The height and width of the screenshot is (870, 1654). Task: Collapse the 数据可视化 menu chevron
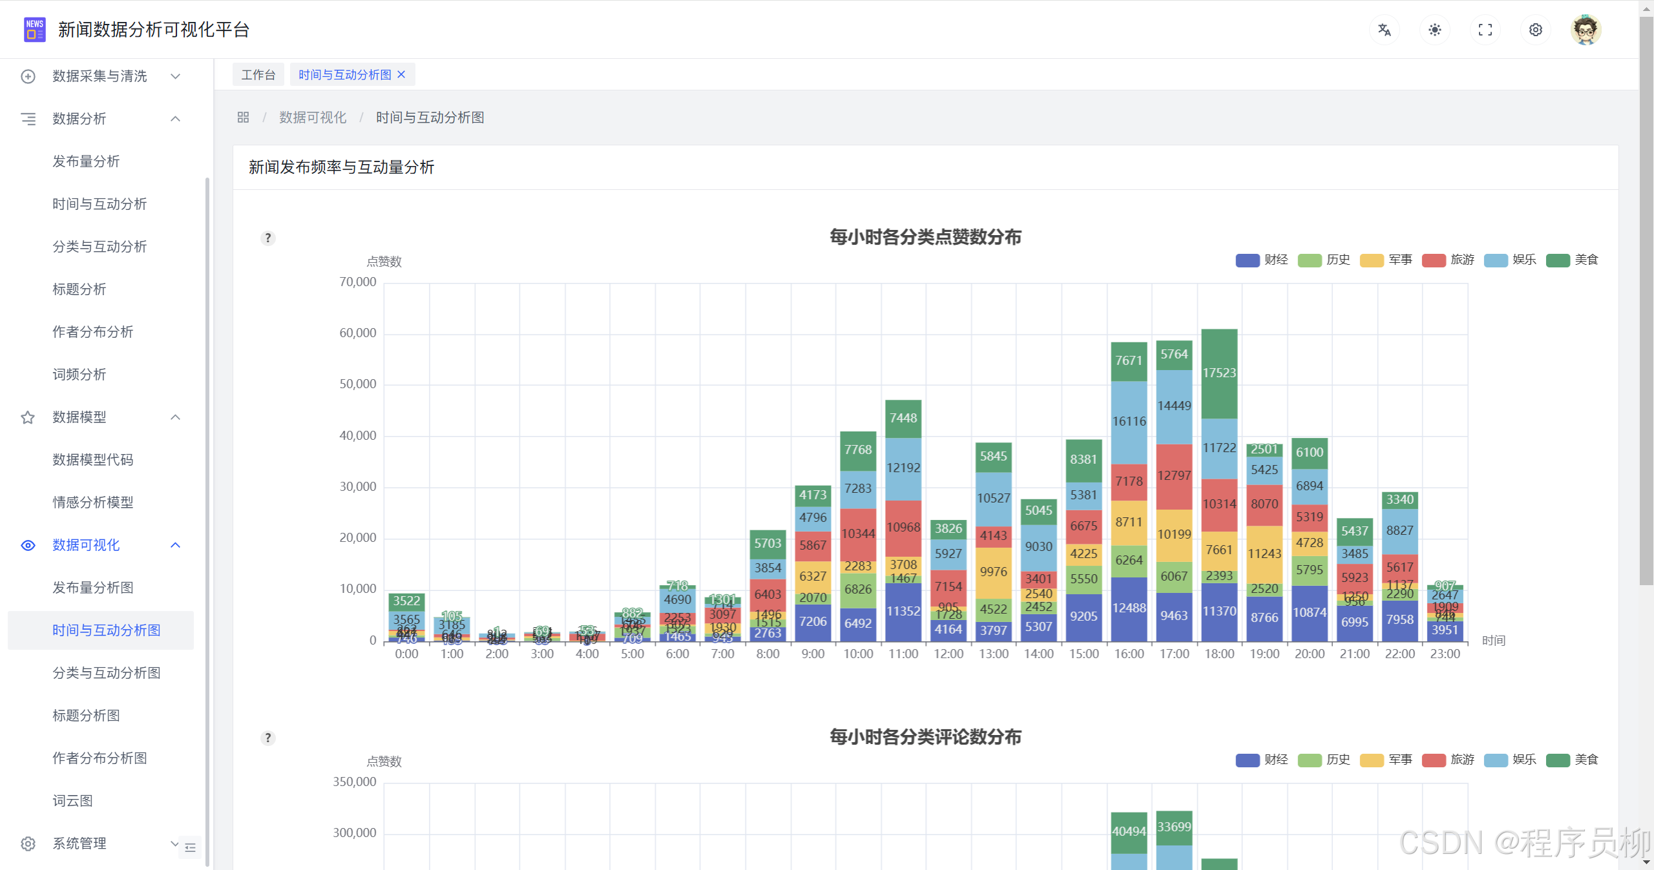175,545
